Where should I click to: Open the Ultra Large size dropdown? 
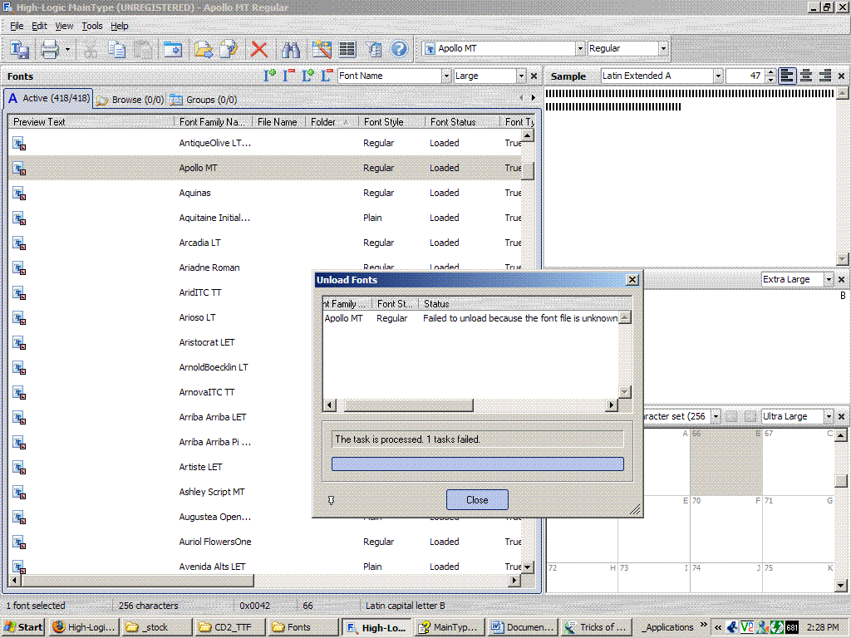[828, 416]
